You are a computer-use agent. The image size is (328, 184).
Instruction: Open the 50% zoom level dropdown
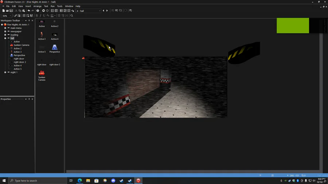pos(7,16)
